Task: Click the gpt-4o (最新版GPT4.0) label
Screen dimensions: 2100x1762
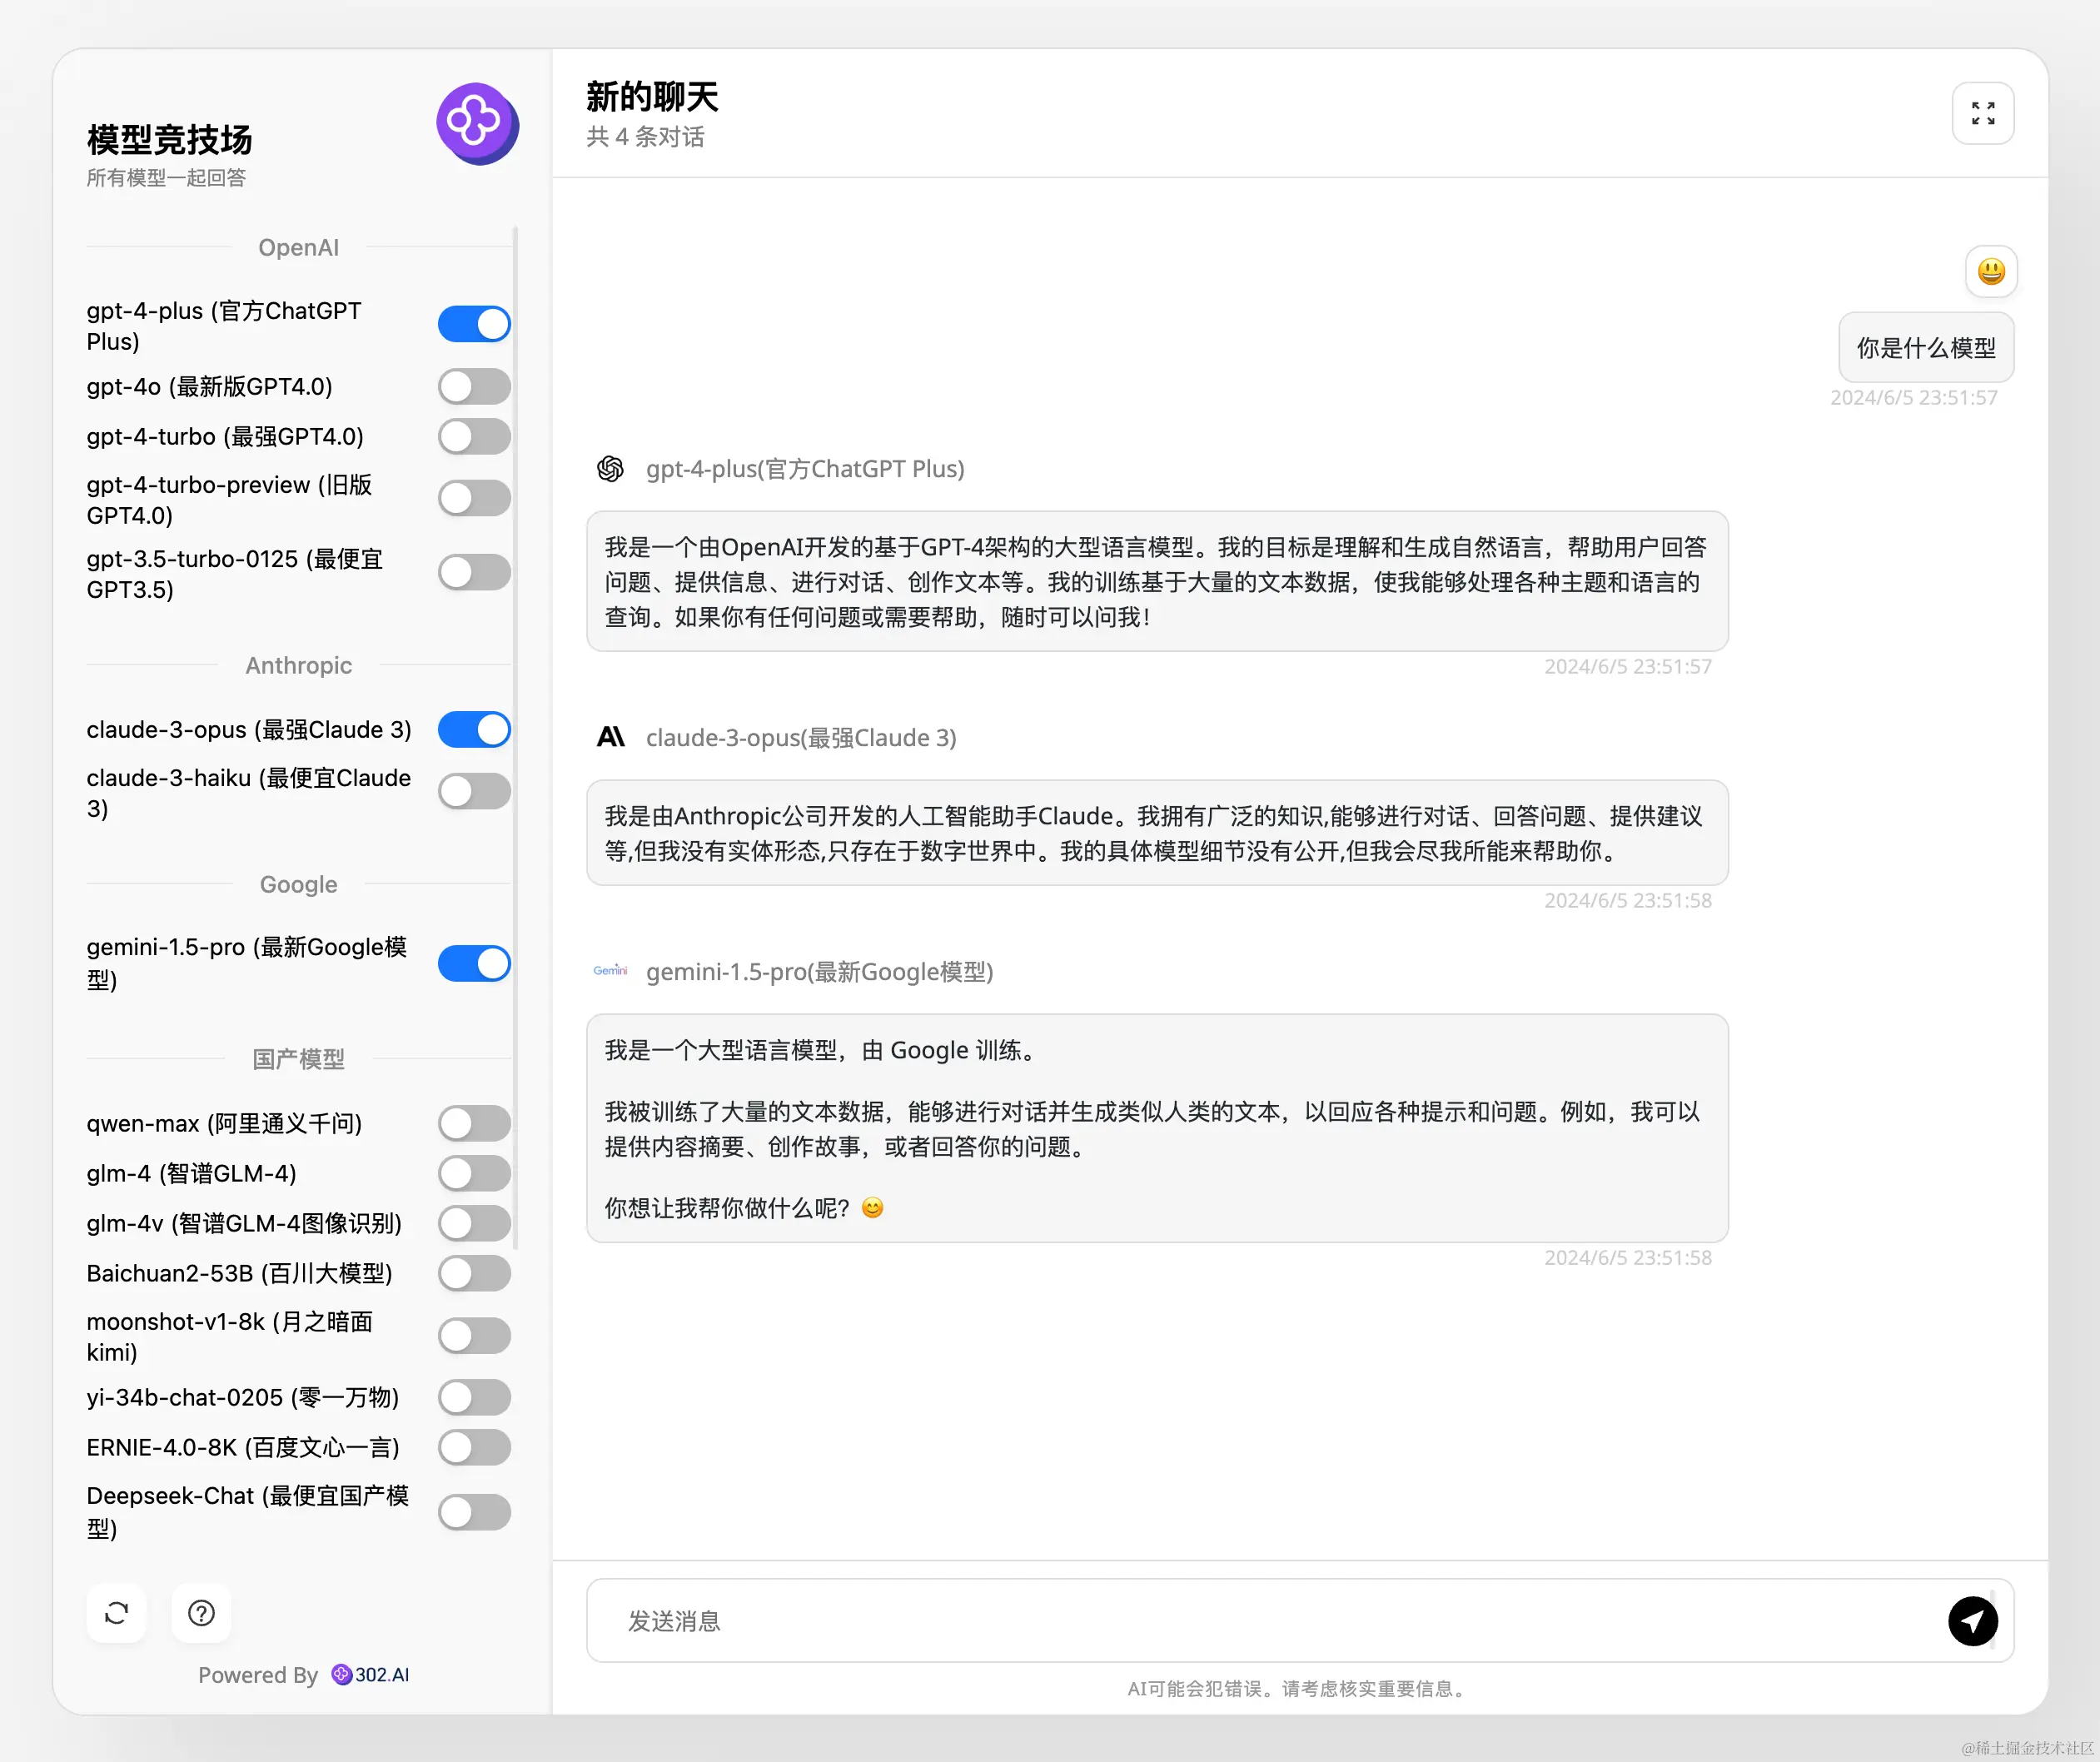Action: pos(209,387)
